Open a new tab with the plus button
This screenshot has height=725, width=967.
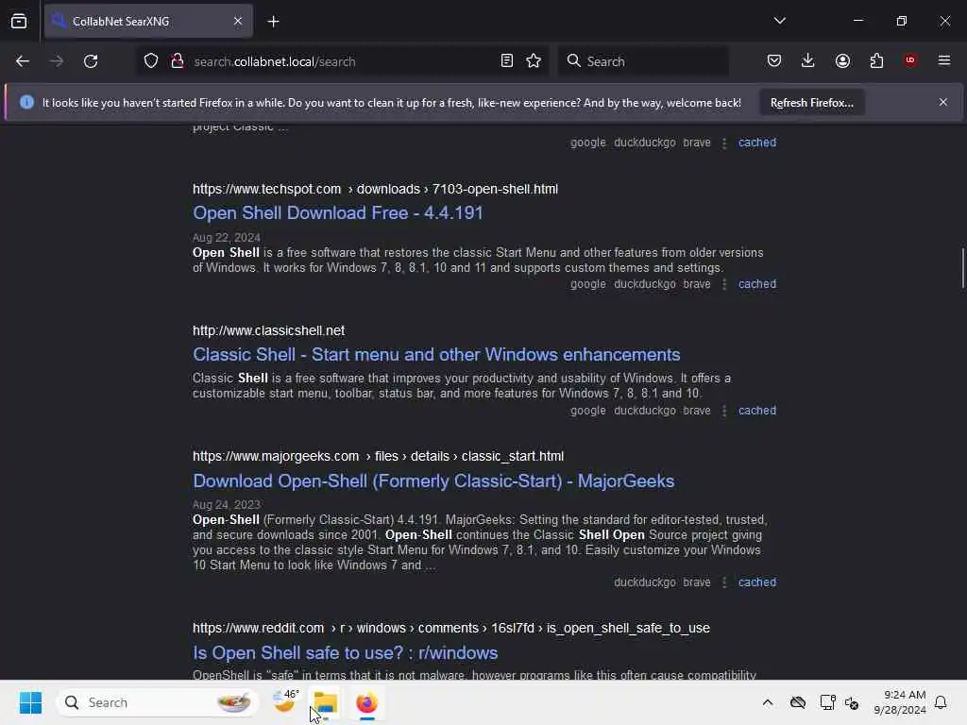point(273,22)
